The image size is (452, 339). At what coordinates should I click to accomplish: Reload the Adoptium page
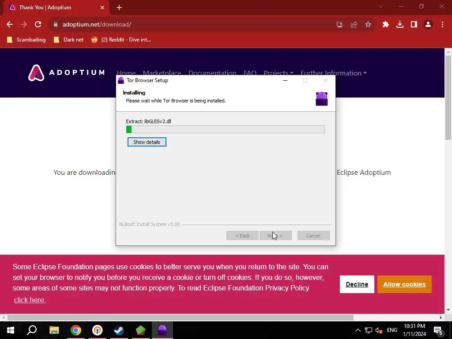coord(38,25)
